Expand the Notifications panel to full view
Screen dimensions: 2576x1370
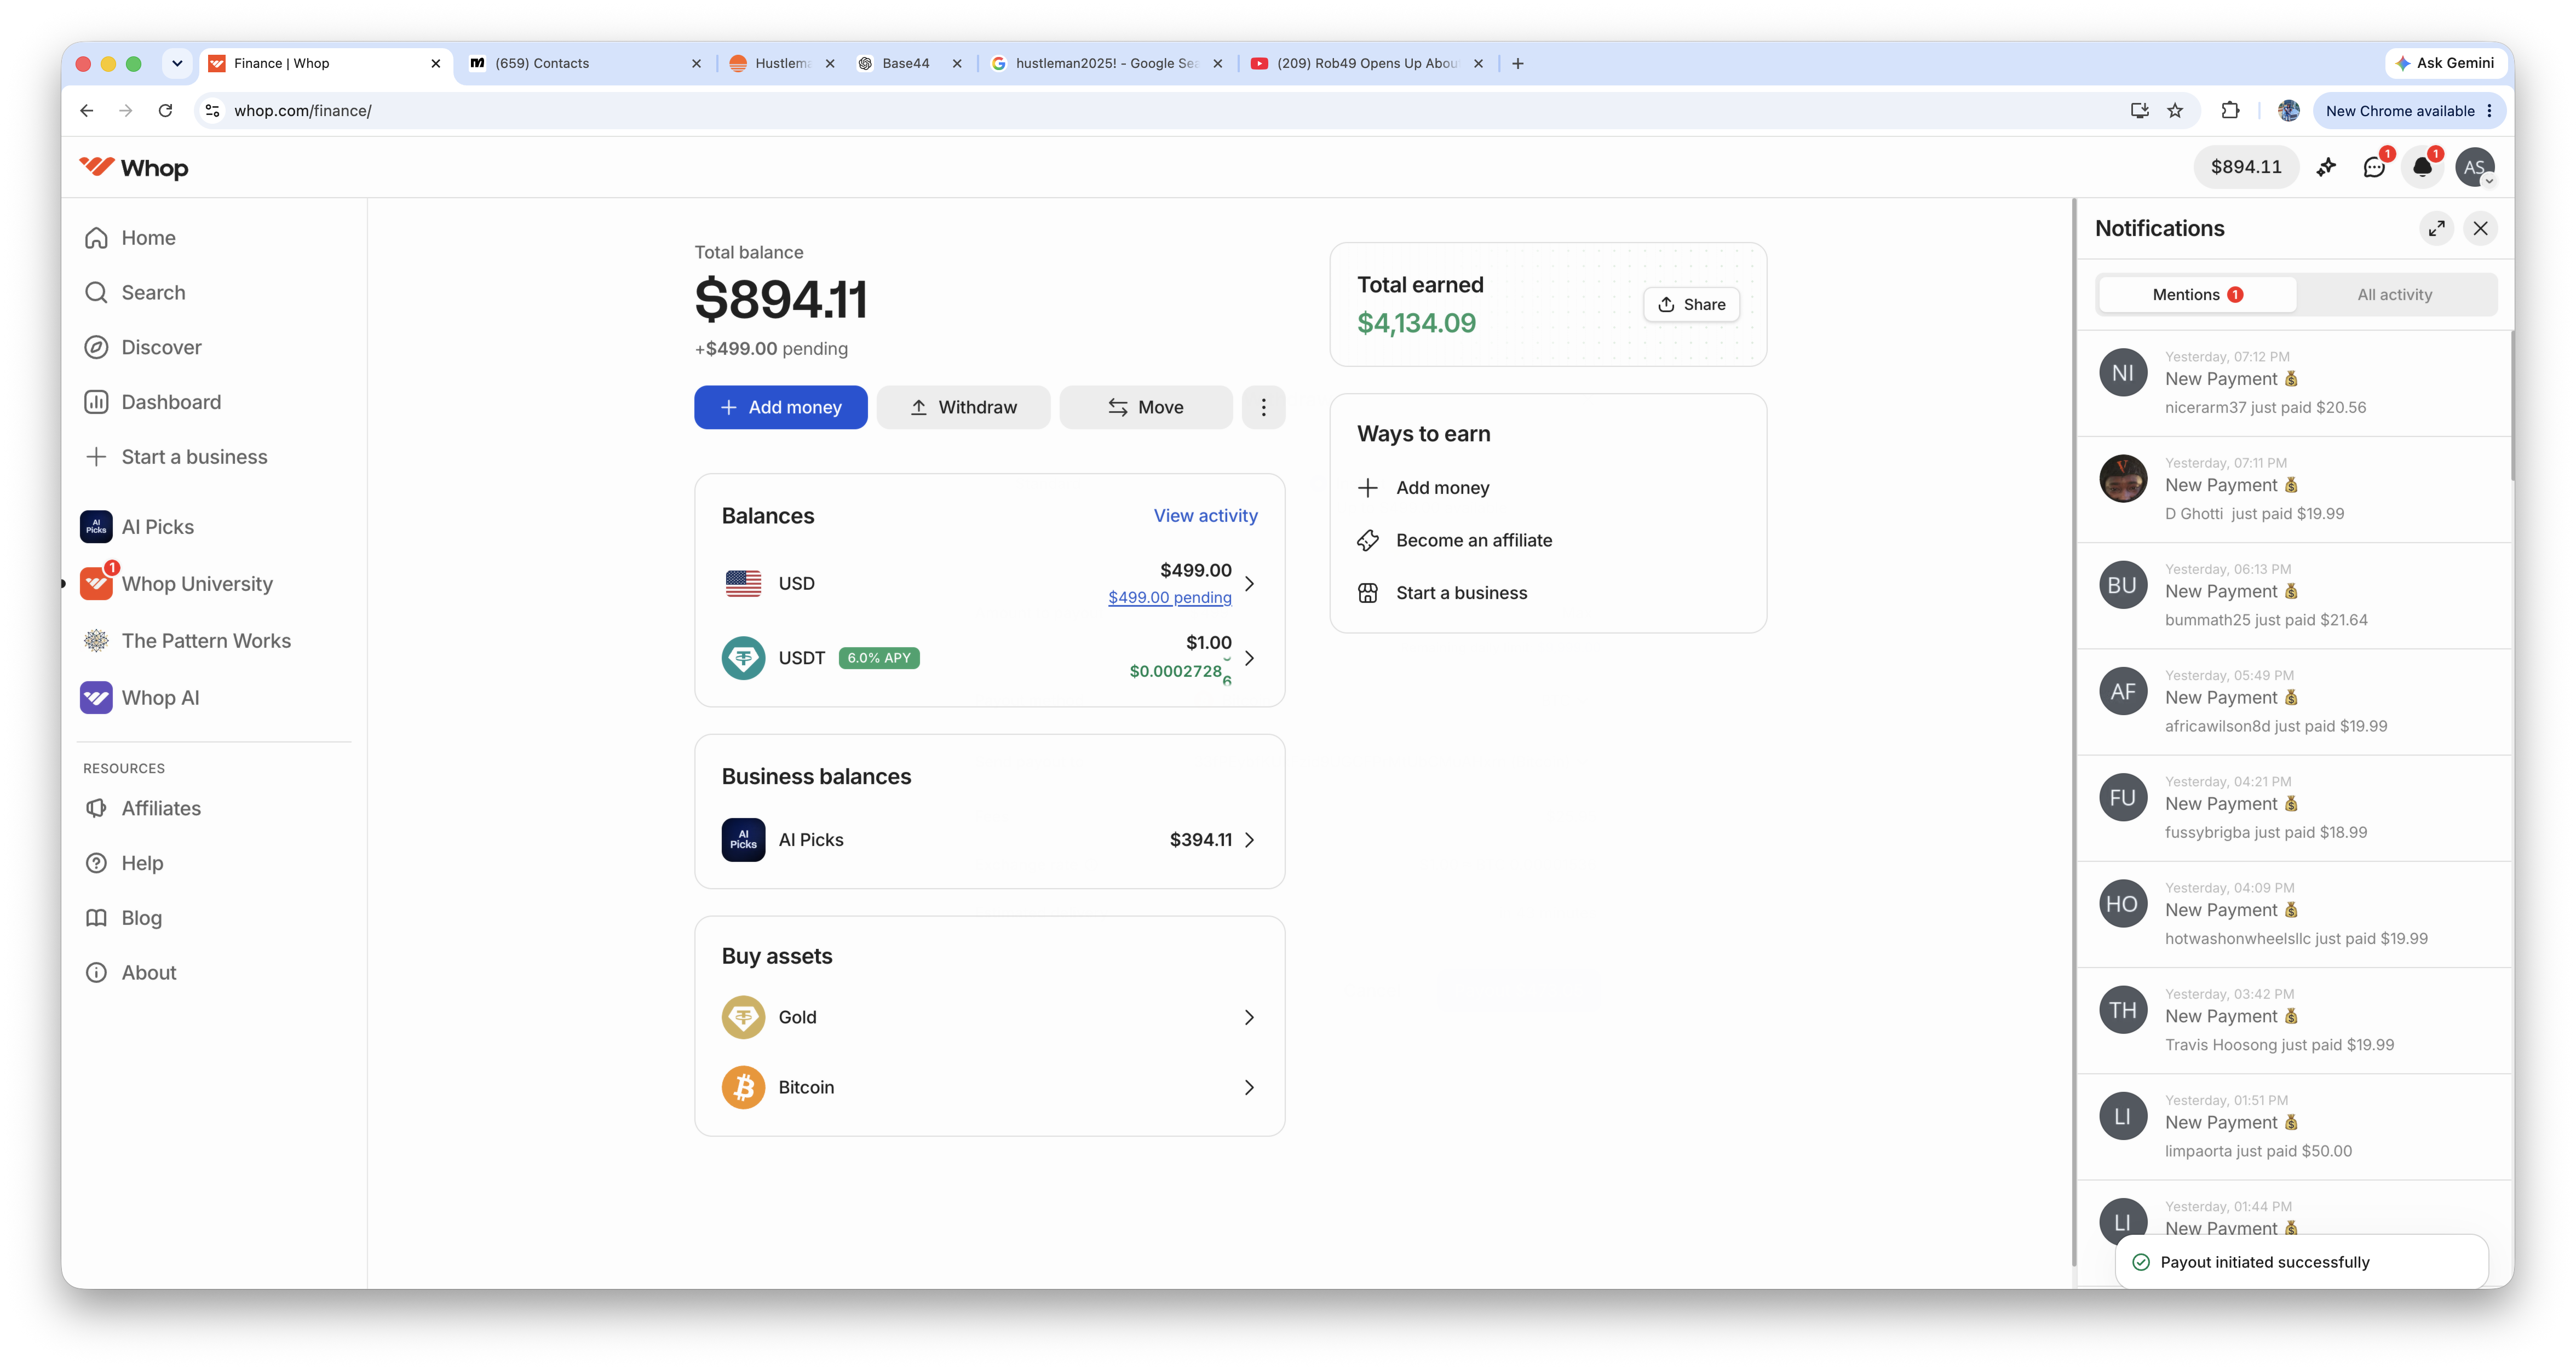(x=2437, y=229)
